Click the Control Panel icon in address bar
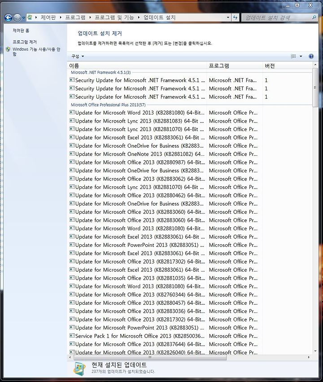323x382 pixels. coord(30,18)
